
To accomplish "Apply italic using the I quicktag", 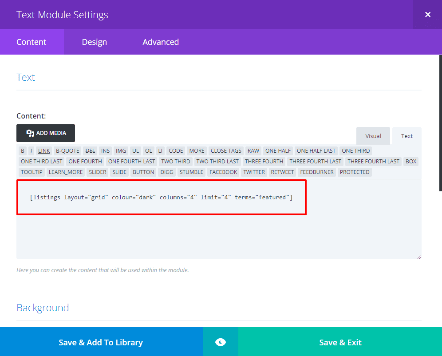I will coord(32,150).
